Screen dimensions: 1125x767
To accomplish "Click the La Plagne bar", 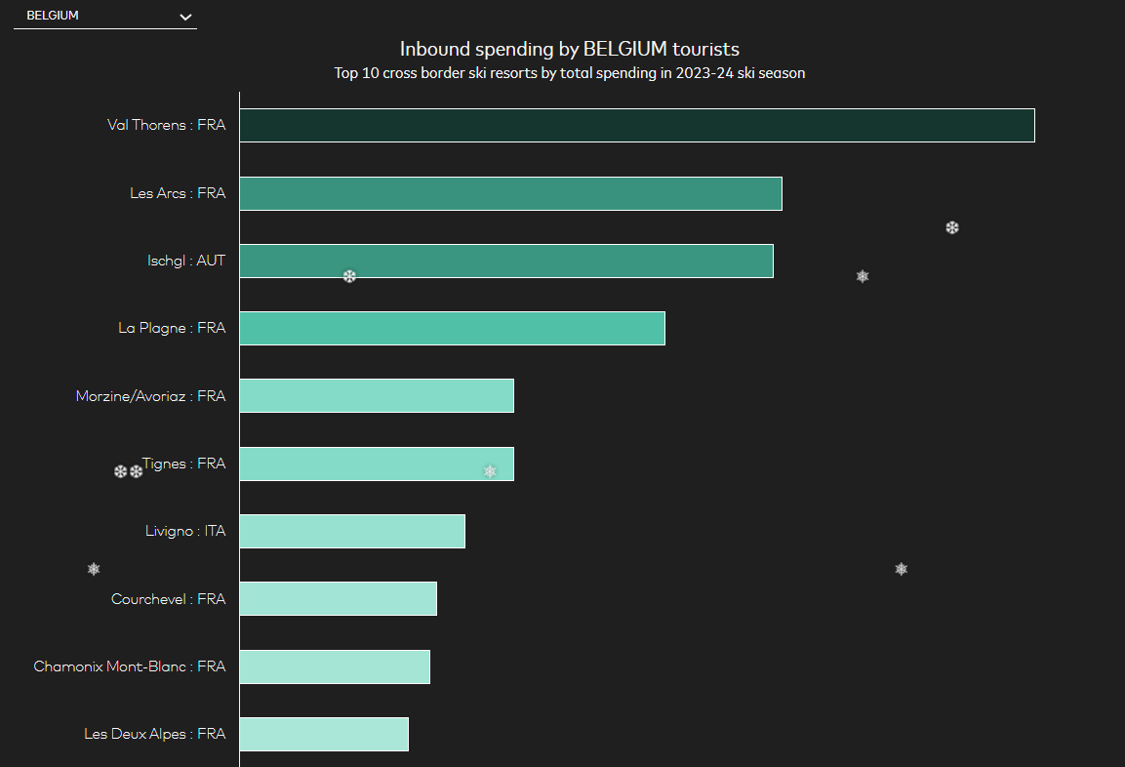I will coord(452,328).
